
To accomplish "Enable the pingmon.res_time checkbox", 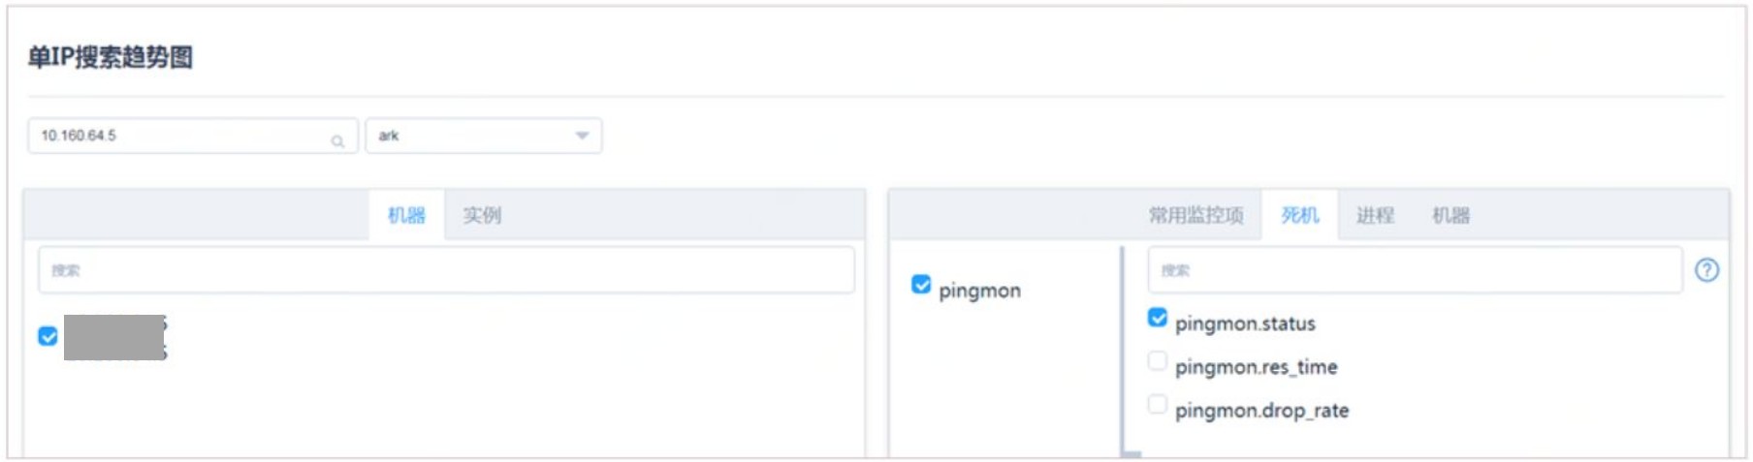I will tap(1157, 361).
